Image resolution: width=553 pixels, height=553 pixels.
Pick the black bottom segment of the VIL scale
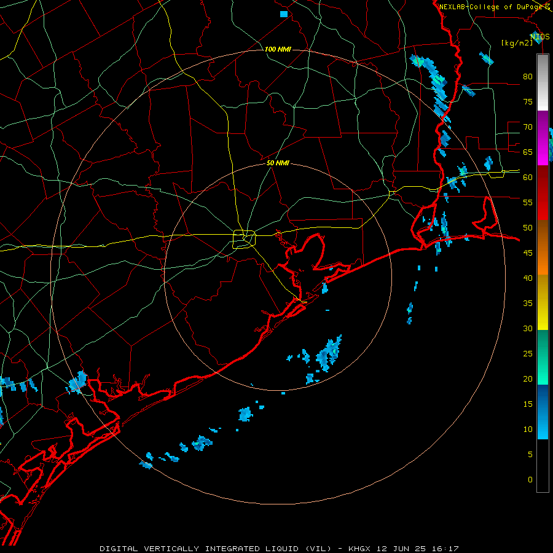543,466
